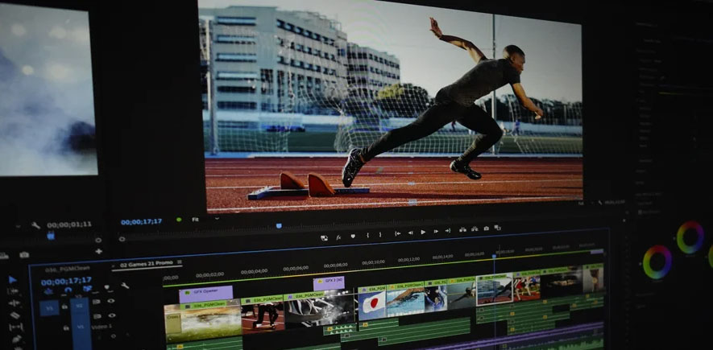This screenshot has width=713, height=350.
Task: Select the GFX Opener clip on timeline
Action: (205, 293)
